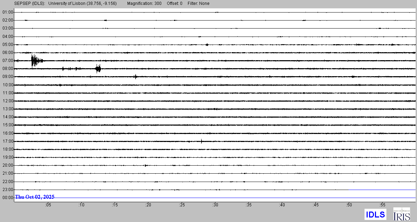Screen dimensions: 417x222
Task: Click the seismic burst on the 08:00 trace near :12
Action: [x=98, y=69]
